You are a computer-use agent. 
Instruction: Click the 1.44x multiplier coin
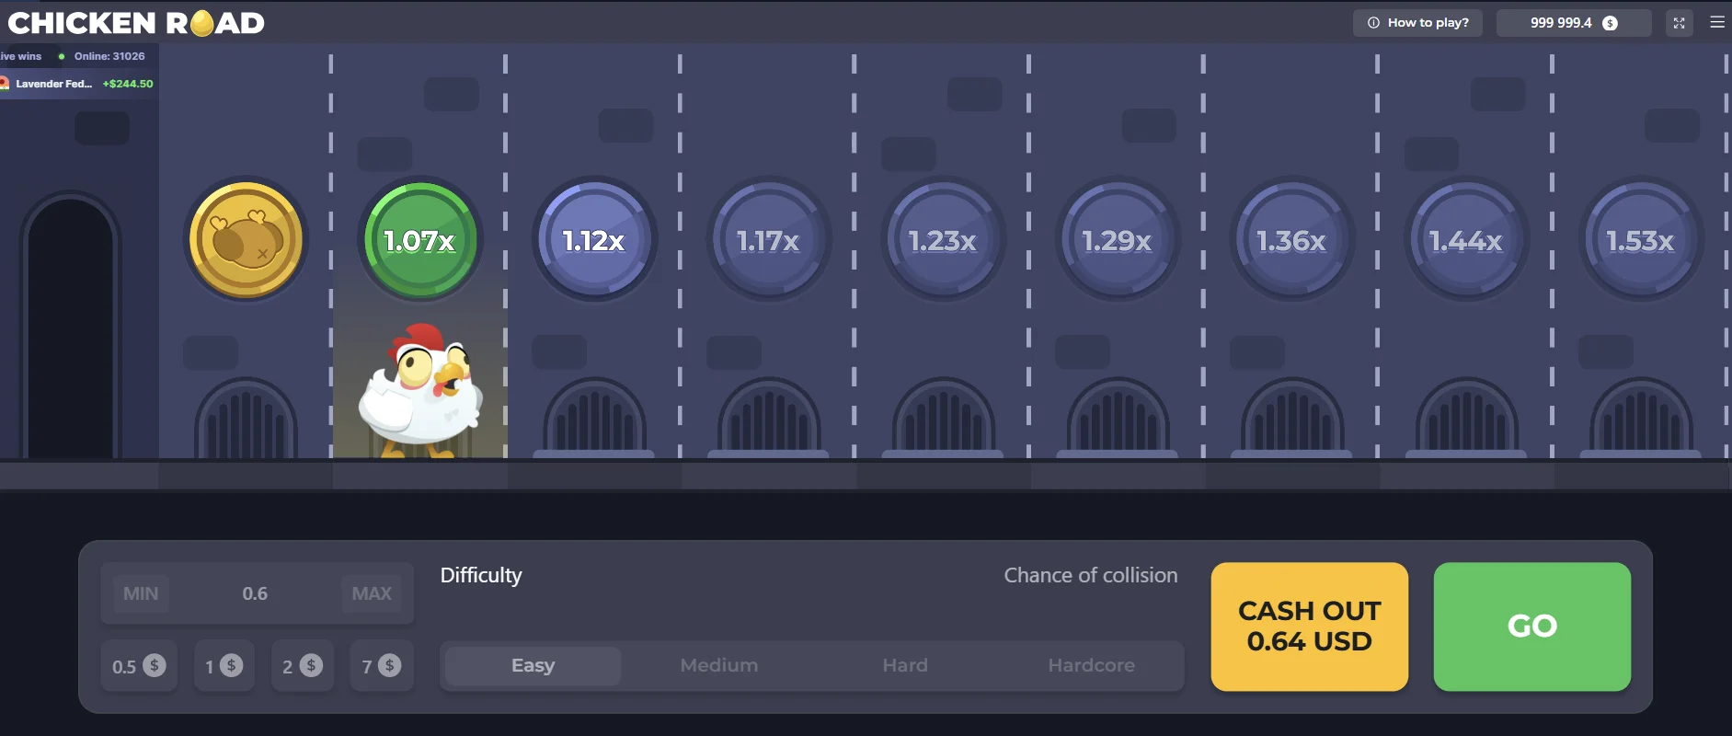point(1466,239)
